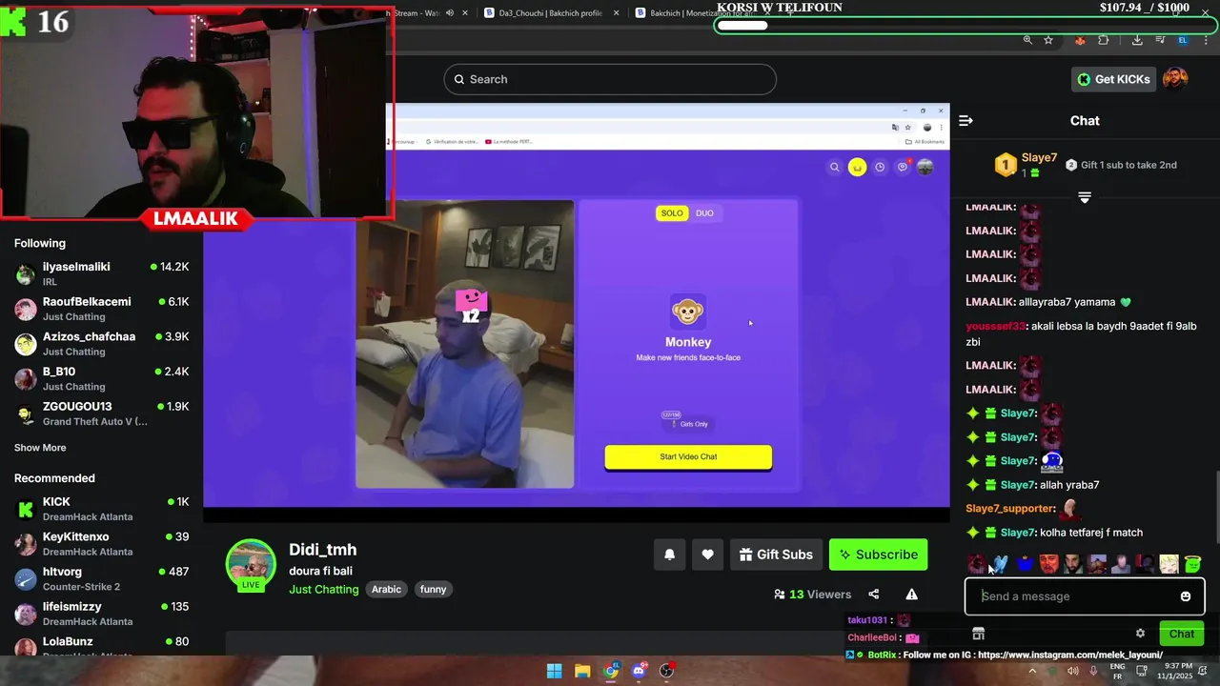Screen dimensions: 1220x686
Task: Select the red-faced man emote
Action: click(x=1048, y=565)
